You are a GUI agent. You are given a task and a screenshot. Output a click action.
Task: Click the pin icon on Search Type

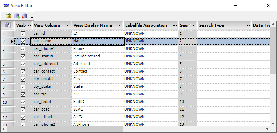coord(248,26)
